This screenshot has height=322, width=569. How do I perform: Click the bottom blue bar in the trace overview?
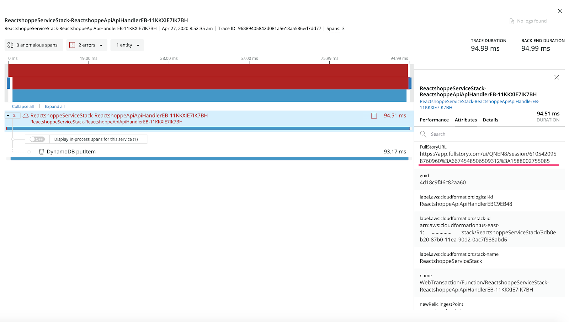(209, 95)
